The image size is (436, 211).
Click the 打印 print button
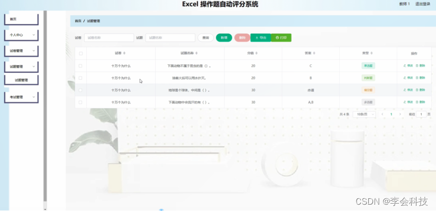281,37
